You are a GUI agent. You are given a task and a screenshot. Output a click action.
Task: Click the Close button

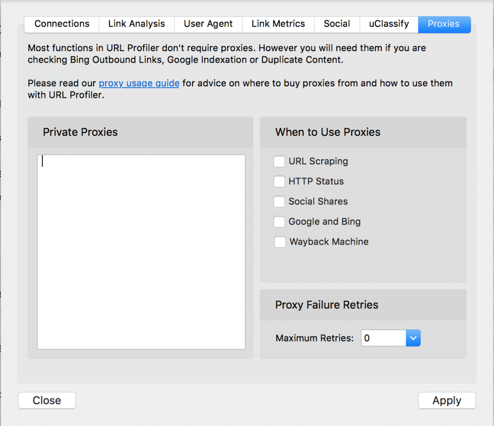tap(46, 400)
